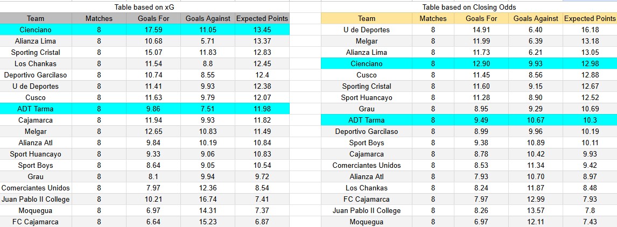Select the Expected Points header in the xG table
Image resolution: width=617 pixels, height=227 pixels.
262,18
